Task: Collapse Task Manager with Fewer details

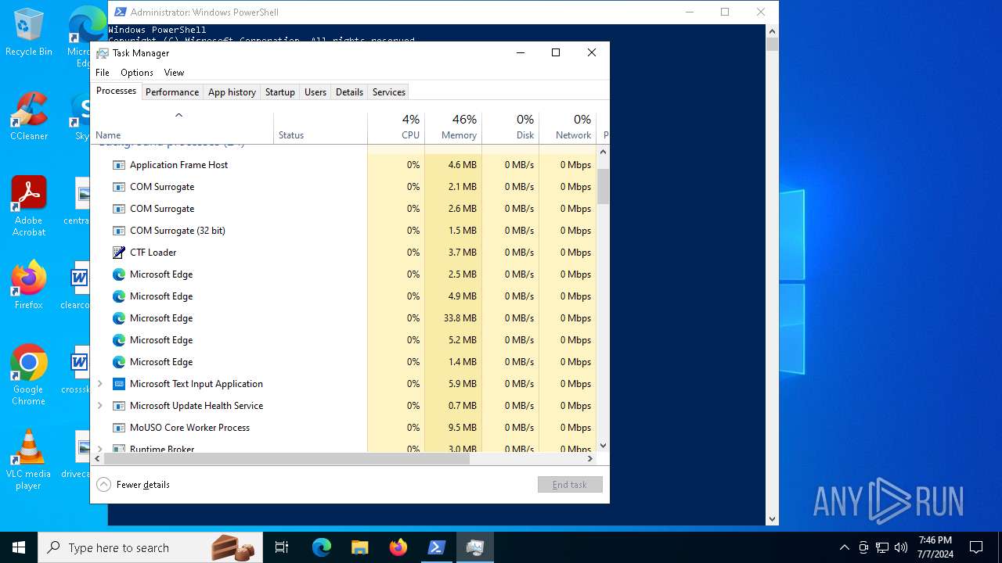Action: (x=133, y=485)
